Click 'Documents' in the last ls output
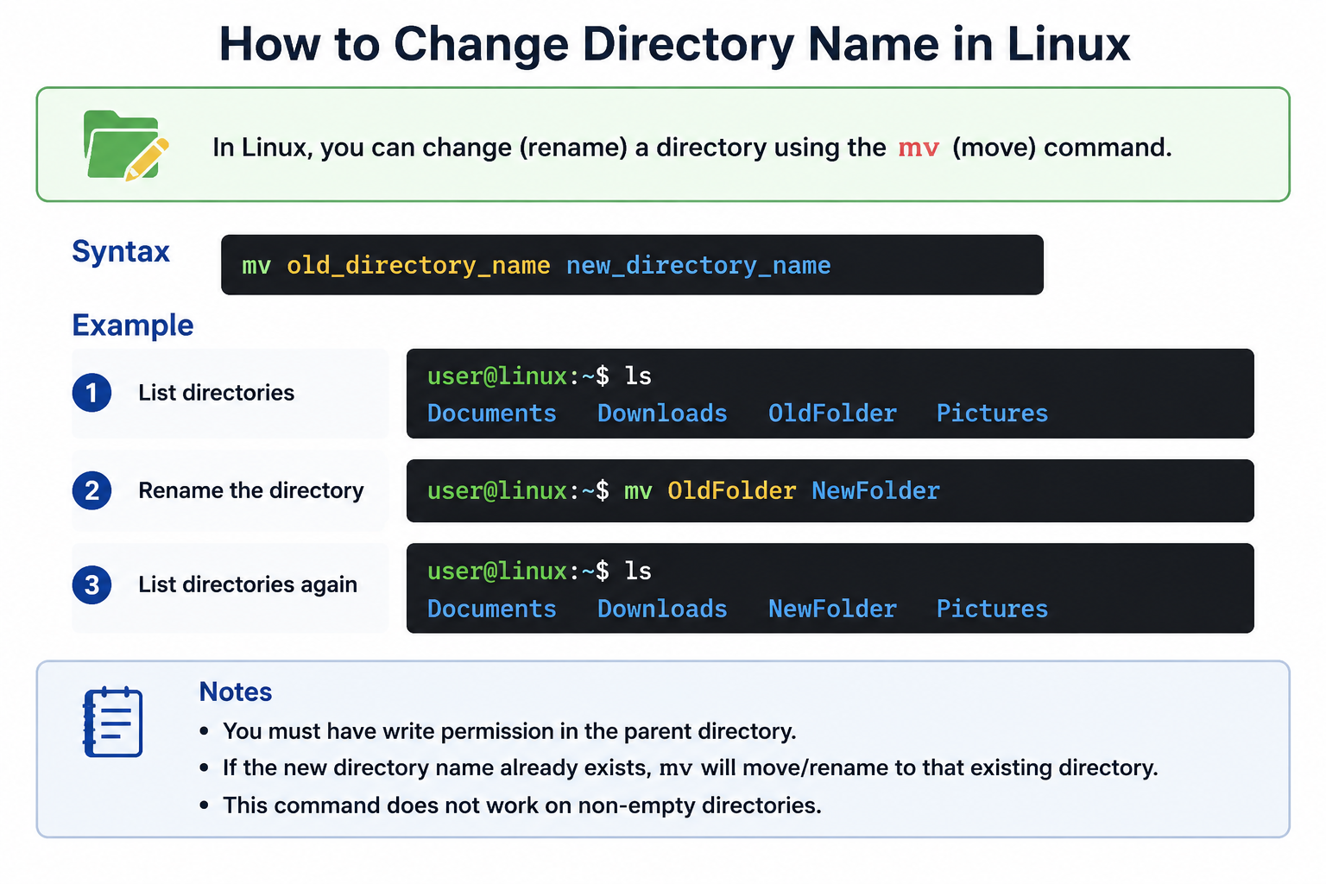 [492, 609]
